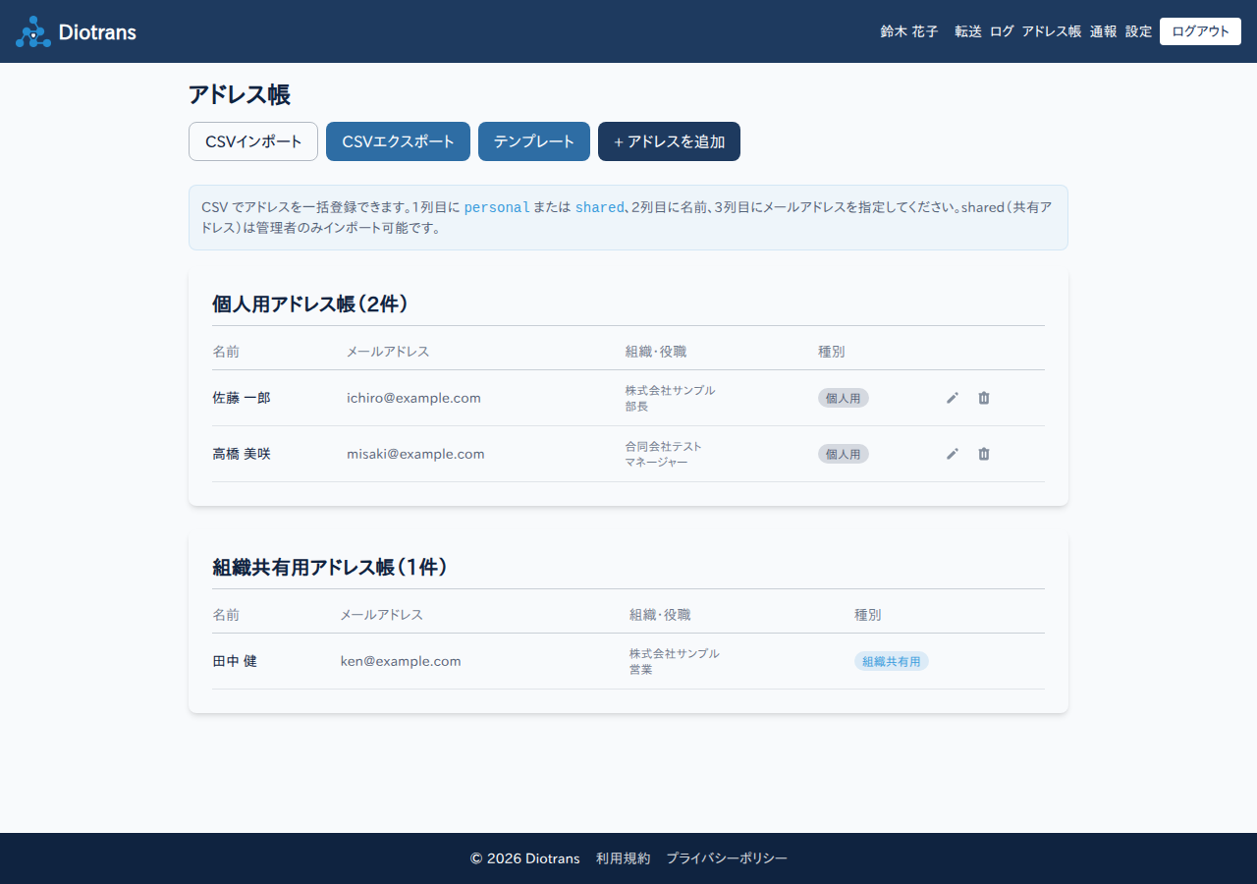1257x884 pixels.
Task: Click the © 2026 Diotrans footer text
Action: (525, 858)
